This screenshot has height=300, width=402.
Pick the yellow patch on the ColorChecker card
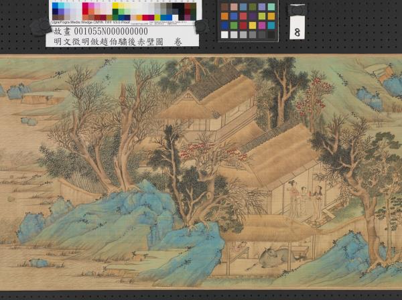(253, 25)
